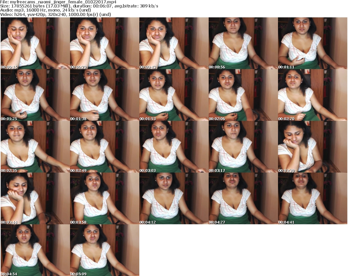Select the thumbnail stamped 00:00:15

point(35,43)
